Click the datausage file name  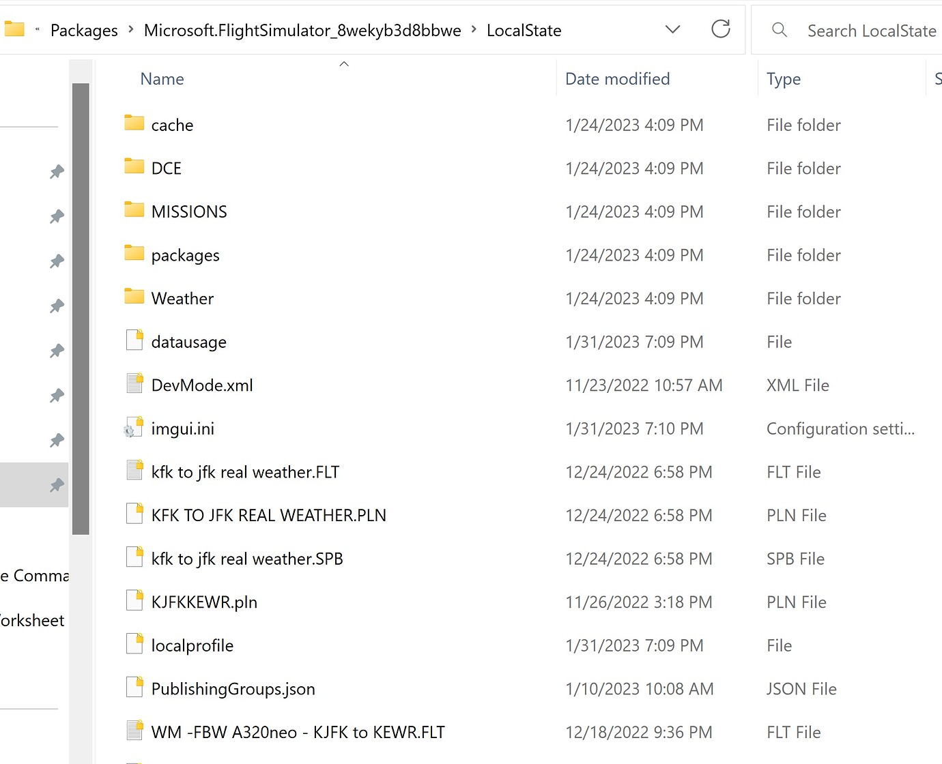[189, 342]
